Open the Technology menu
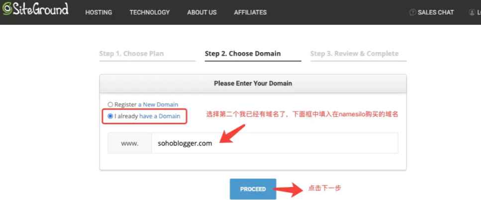The height and width of the screenshot is (200, 481). 149,12
